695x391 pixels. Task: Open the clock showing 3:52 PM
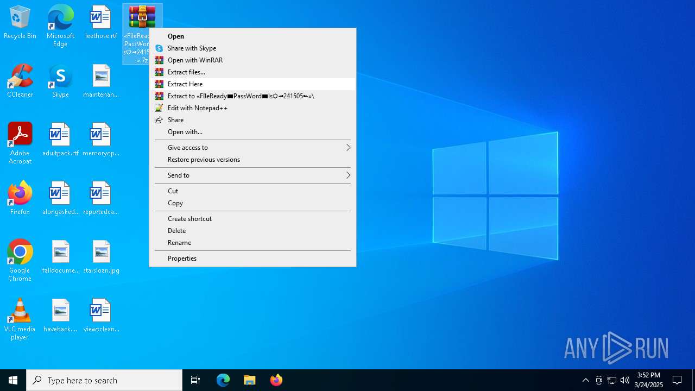(648, 380)
